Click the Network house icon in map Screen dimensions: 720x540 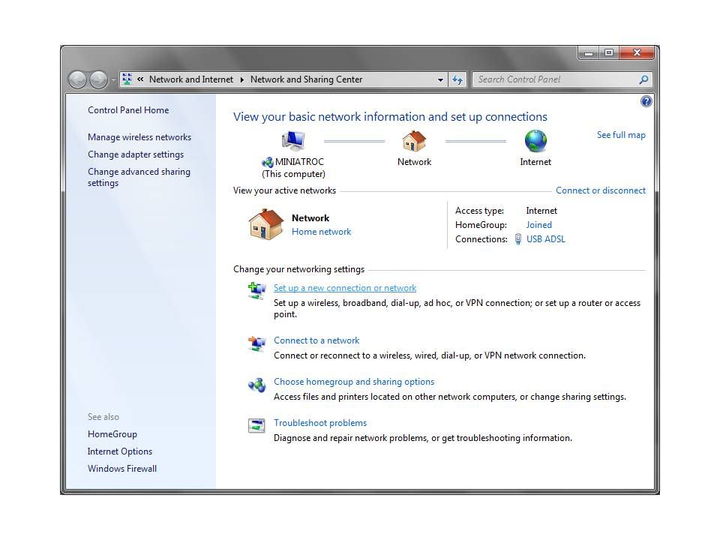pos(414,141)
